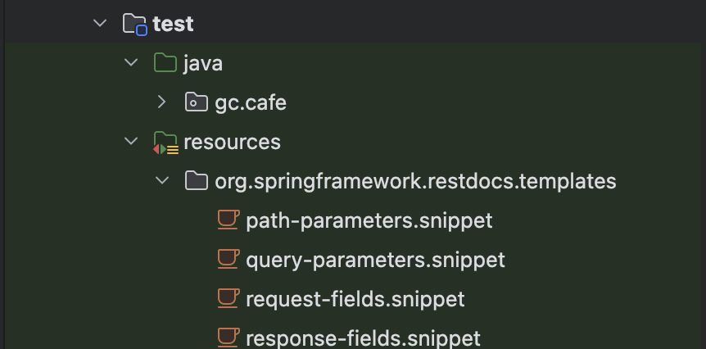Click the test module folder icon
This screenshot has width=706, height=349.
tap(134, 24)
